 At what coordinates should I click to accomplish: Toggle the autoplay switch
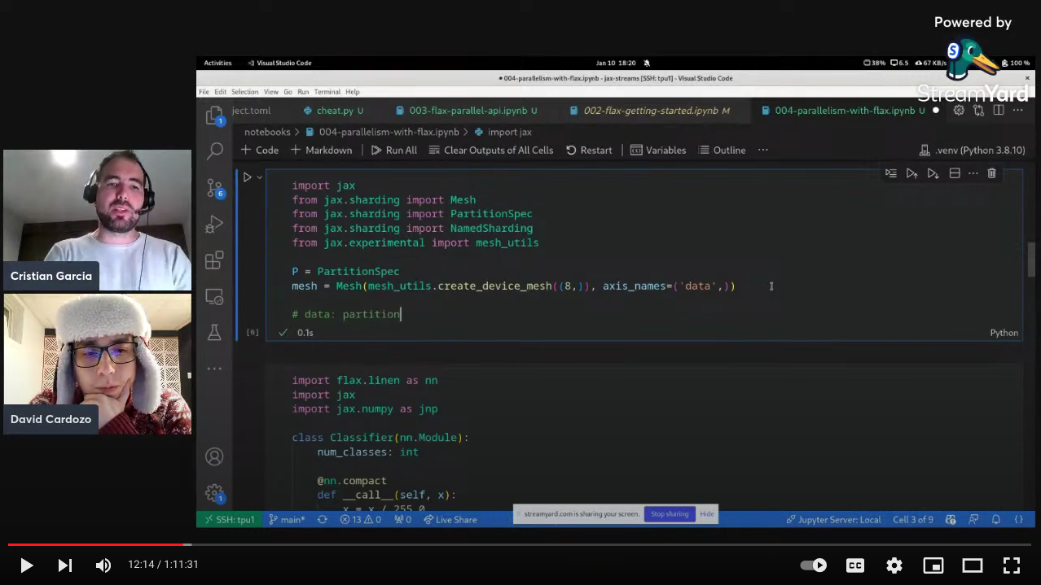[814, 565]
